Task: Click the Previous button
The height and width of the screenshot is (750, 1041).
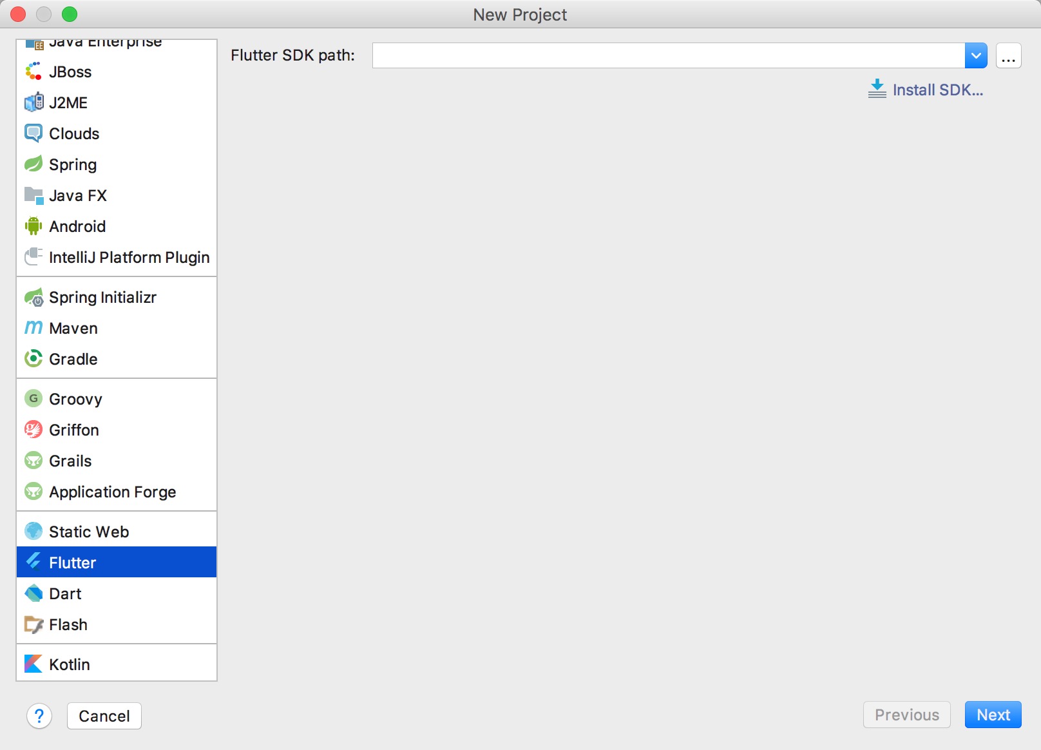Action: (x=907, y=715)
